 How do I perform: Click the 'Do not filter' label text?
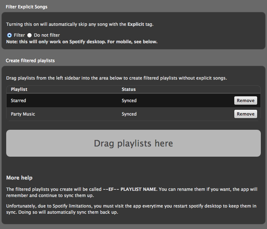[47, 35]
